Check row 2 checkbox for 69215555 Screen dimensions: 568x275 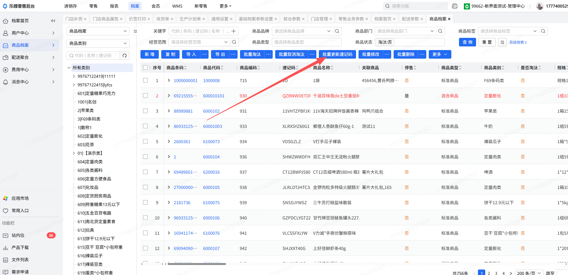coord(145,96)
